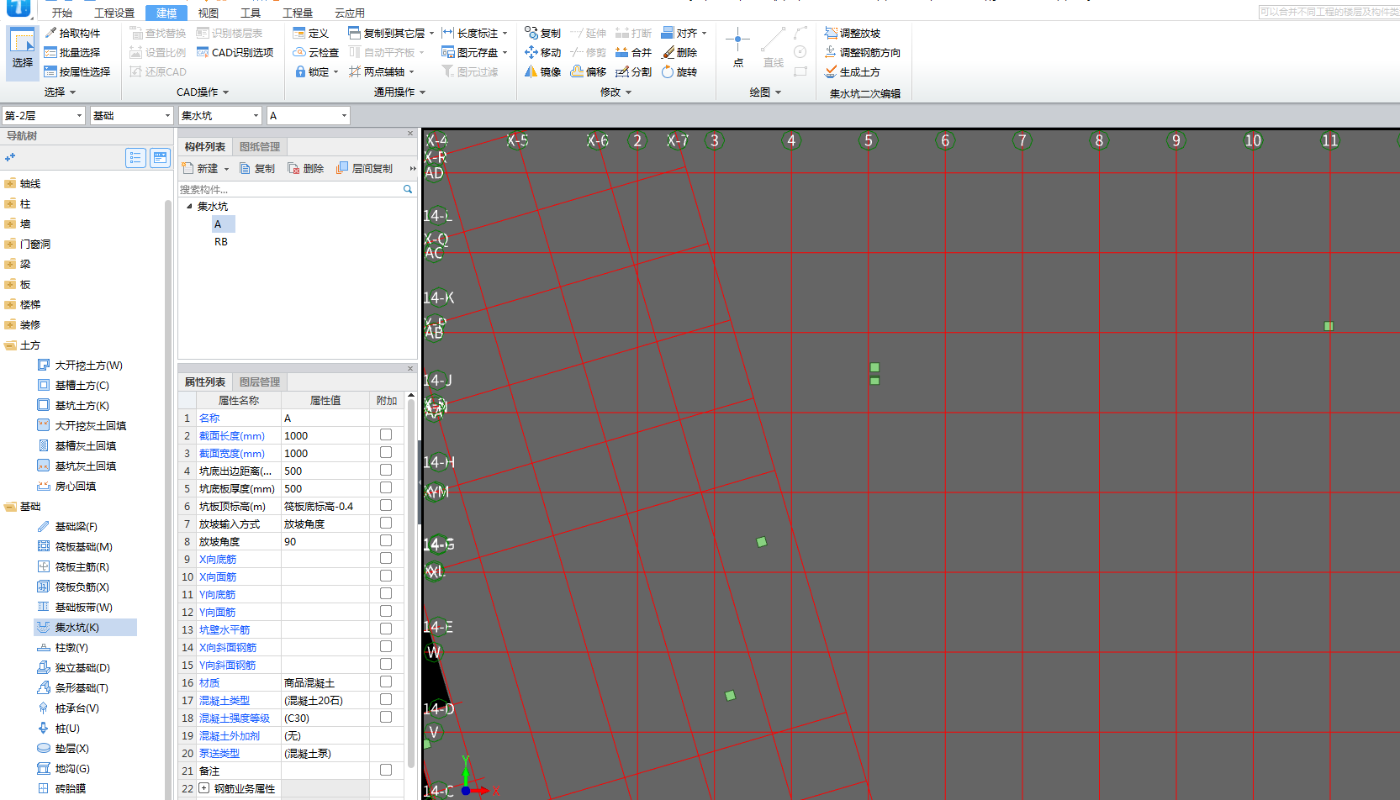Click the 坑壁水平筋 property link
The width and height of the screenshot is (1400, 800).
coord(225,629)
